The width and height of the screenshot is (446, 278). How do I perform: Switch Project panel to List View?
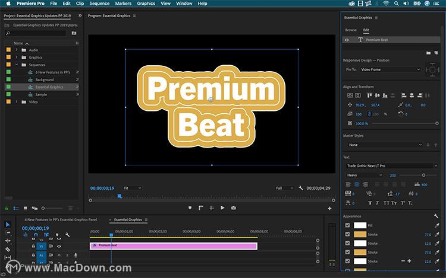(16, 208)
